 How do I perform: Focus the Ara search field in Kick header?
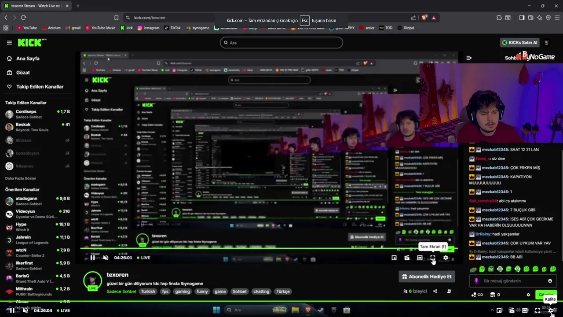pos(281,43)
